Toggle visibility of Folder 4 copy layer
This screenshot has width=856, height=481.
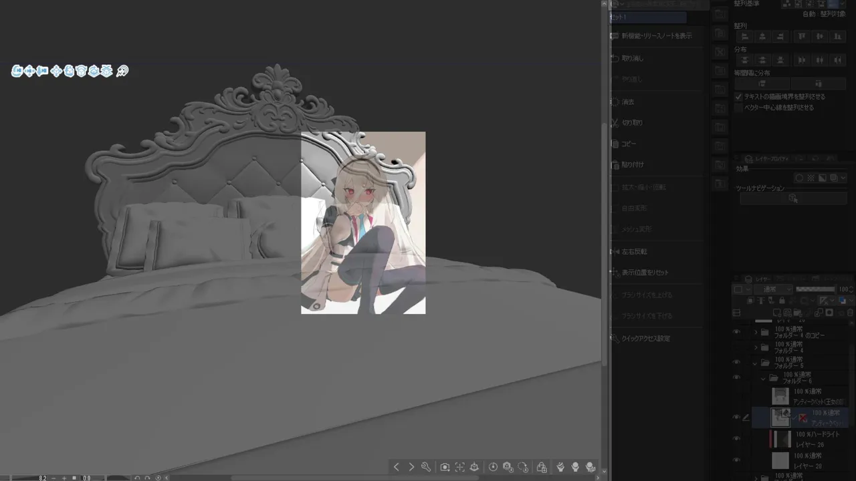tap(737, 332)
